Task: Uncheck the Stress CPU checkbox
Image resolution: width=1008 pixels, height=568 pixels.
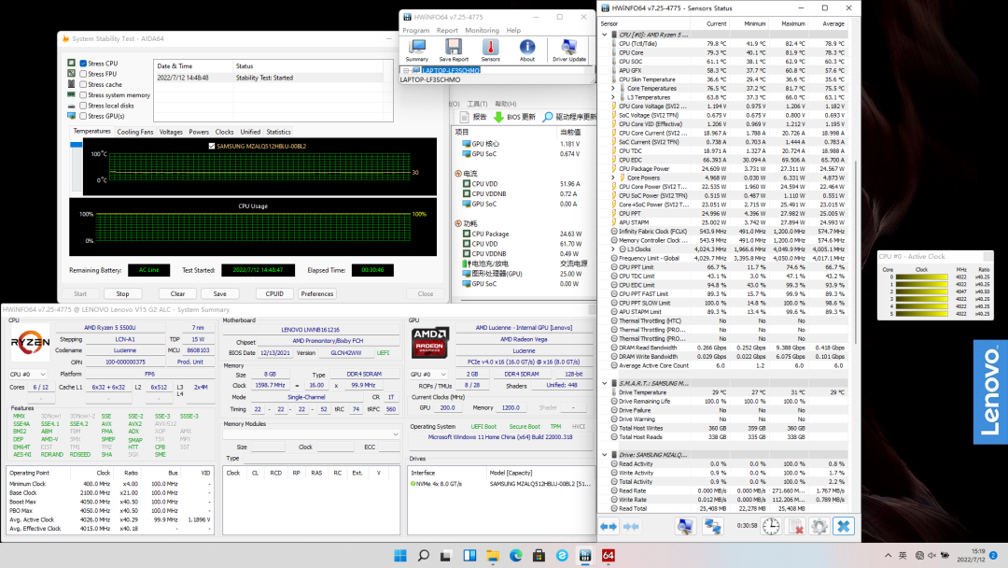Action: point(83,64)
